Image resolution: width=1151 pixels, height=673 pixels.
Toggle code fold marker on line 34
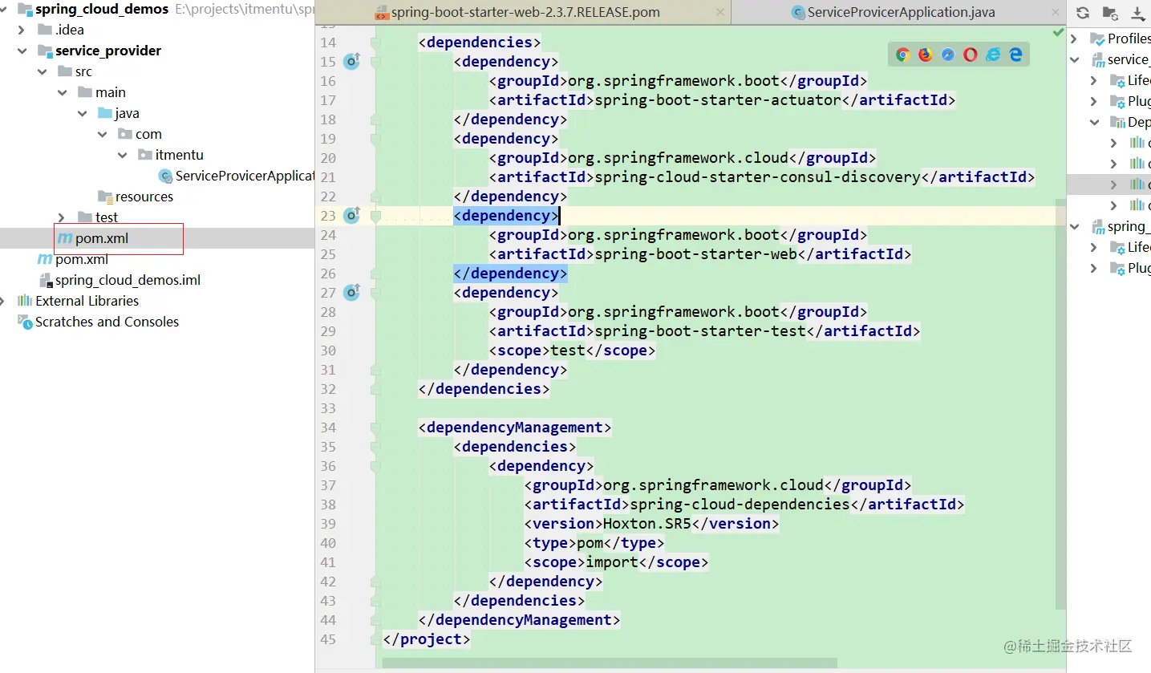pos(375,427)
